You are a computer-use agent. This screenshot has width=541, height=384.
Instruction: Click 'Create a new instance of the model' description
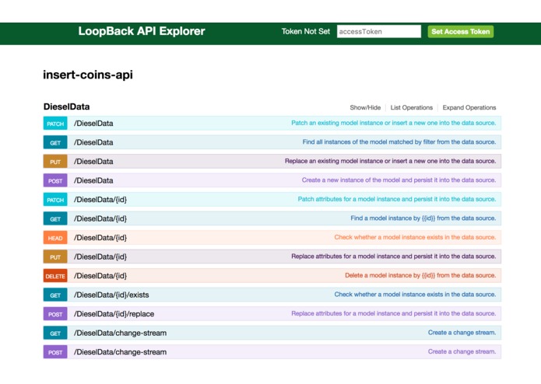[399, 180]
